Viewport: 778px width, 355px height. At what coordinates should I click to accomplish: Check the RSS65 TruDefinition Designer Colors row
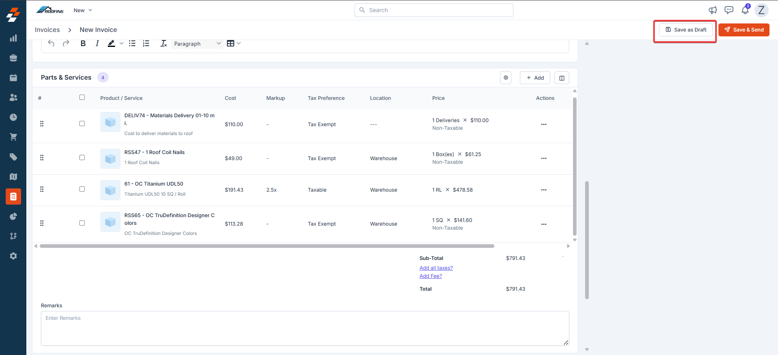82,223
